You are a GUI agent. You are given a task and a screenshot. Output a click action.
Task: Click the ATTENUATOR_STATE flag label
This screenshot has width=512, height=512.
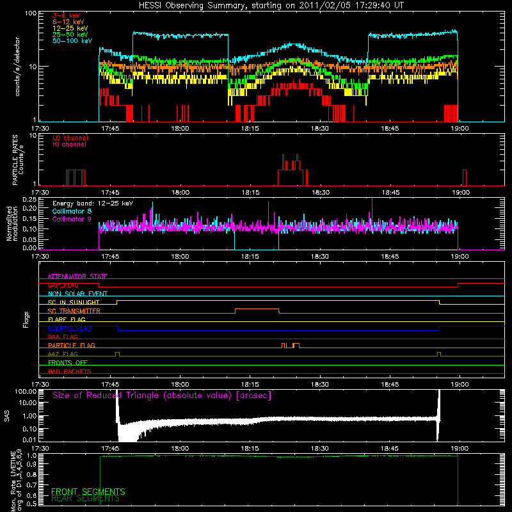(77, 276)
